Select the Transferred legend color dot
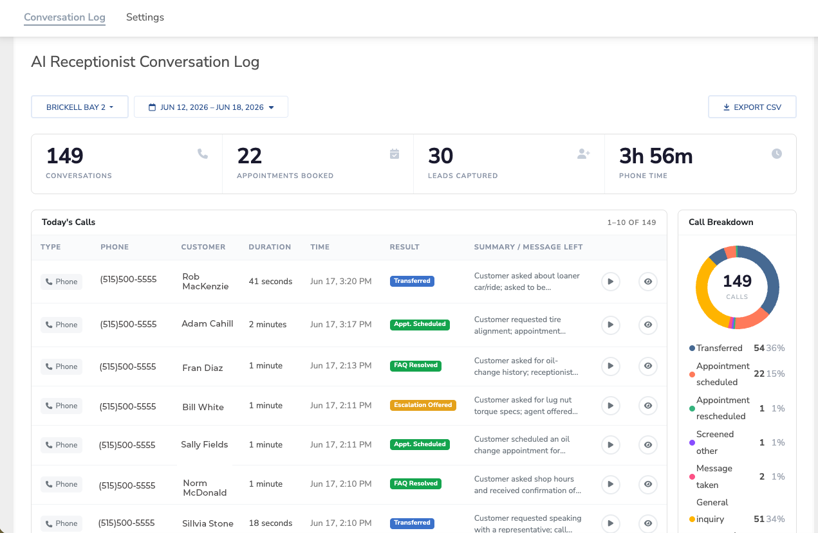Screen dimensions: 818x533 [x=692, y=348]
